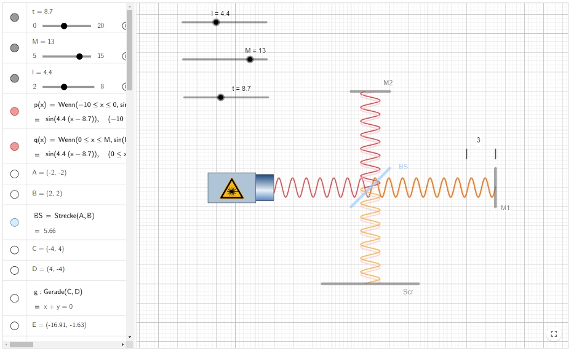Hide function q(x) using its red circle

coord(15,146)
